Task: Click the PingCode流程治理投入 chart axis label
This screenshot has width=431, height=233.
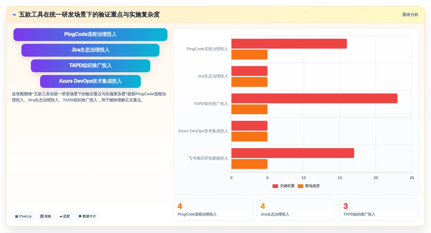Action: click(207, 49)
